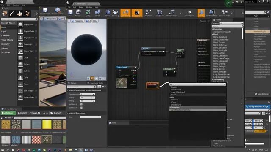Select Point Light in the placement list
The image size is (271, 152).
point(28,44)
